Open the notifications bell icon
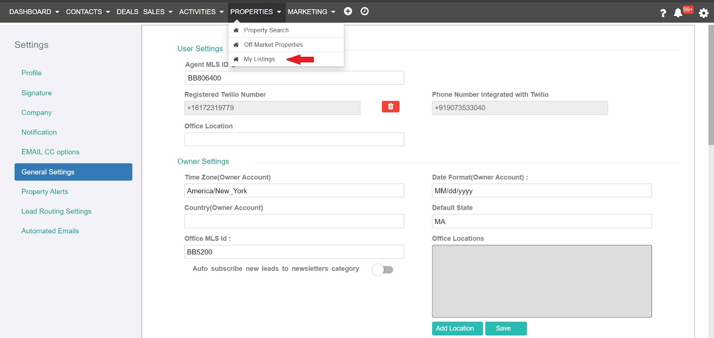This screenshot has width=714, height=338. point(678,12)
